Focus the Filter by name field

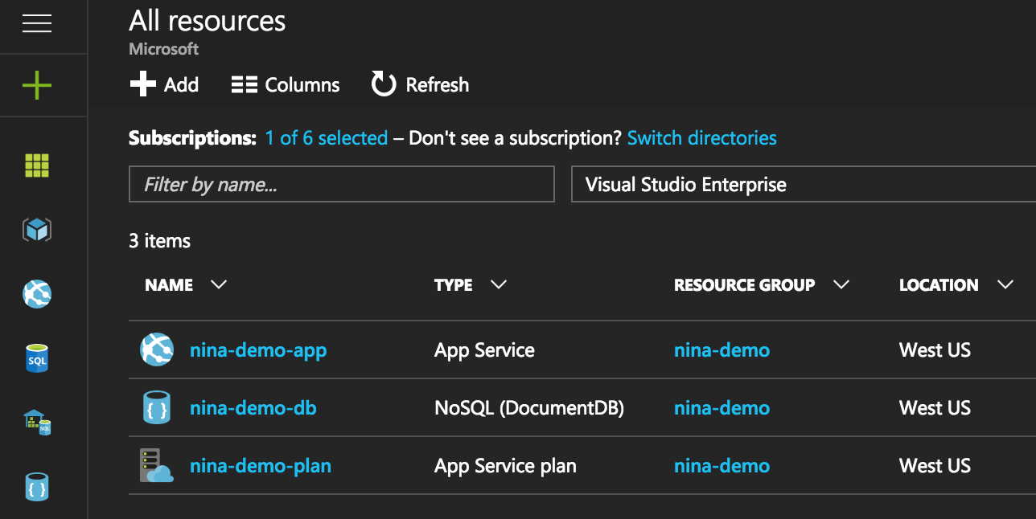tap(341, 185)
